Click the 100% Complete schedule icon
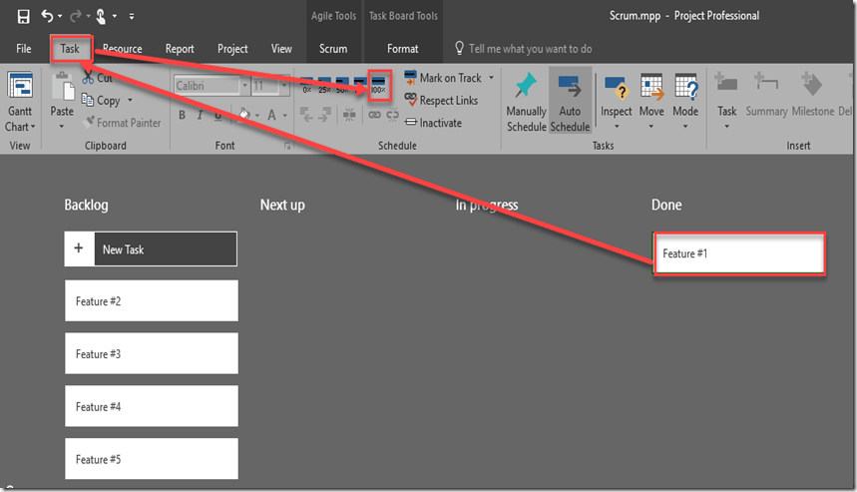857x492 pixels. coord(379,86)
